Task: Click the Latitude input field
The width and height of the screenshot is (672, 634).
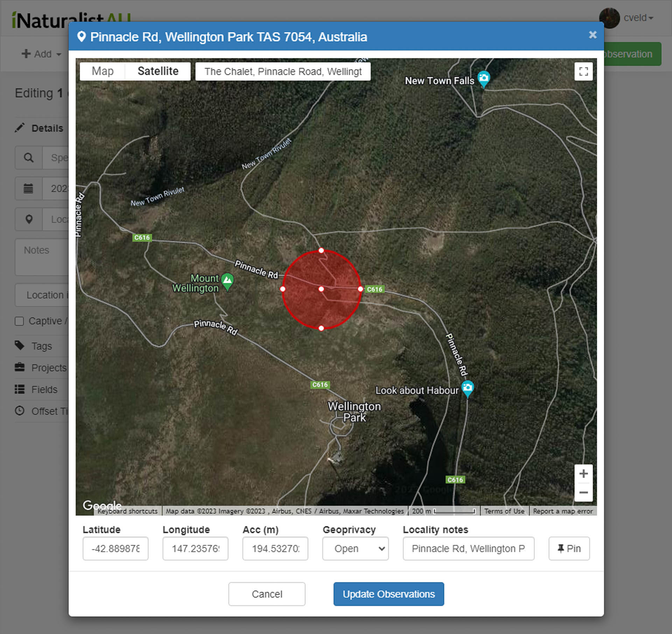Action: pos(115,548)
